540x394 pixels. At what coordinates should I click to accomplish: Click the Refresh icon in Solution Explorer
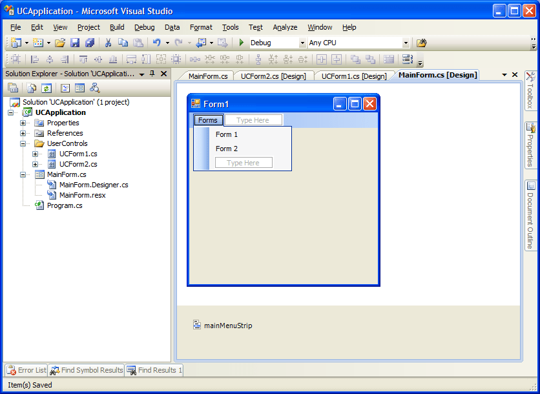point(46,88)
